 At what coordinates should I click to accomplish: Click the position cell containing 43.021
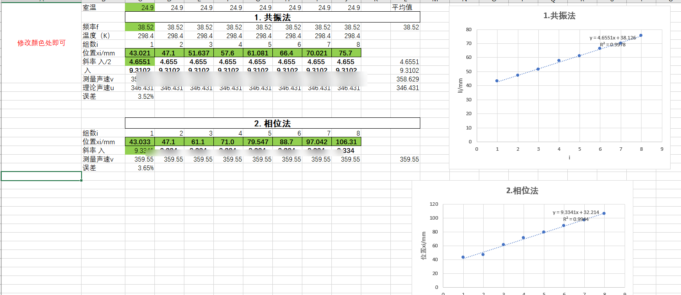(x=140, y=53)
